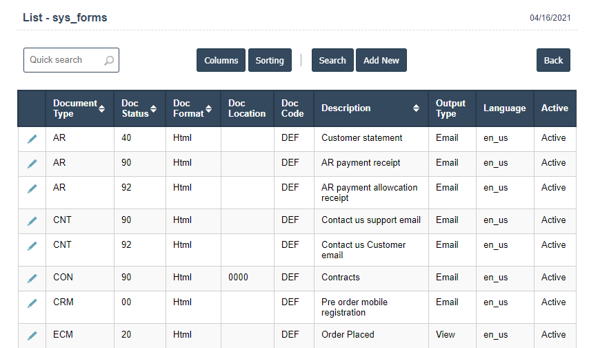Click the Search button
The width and height of the screenshot is (589, 348).
332,61
